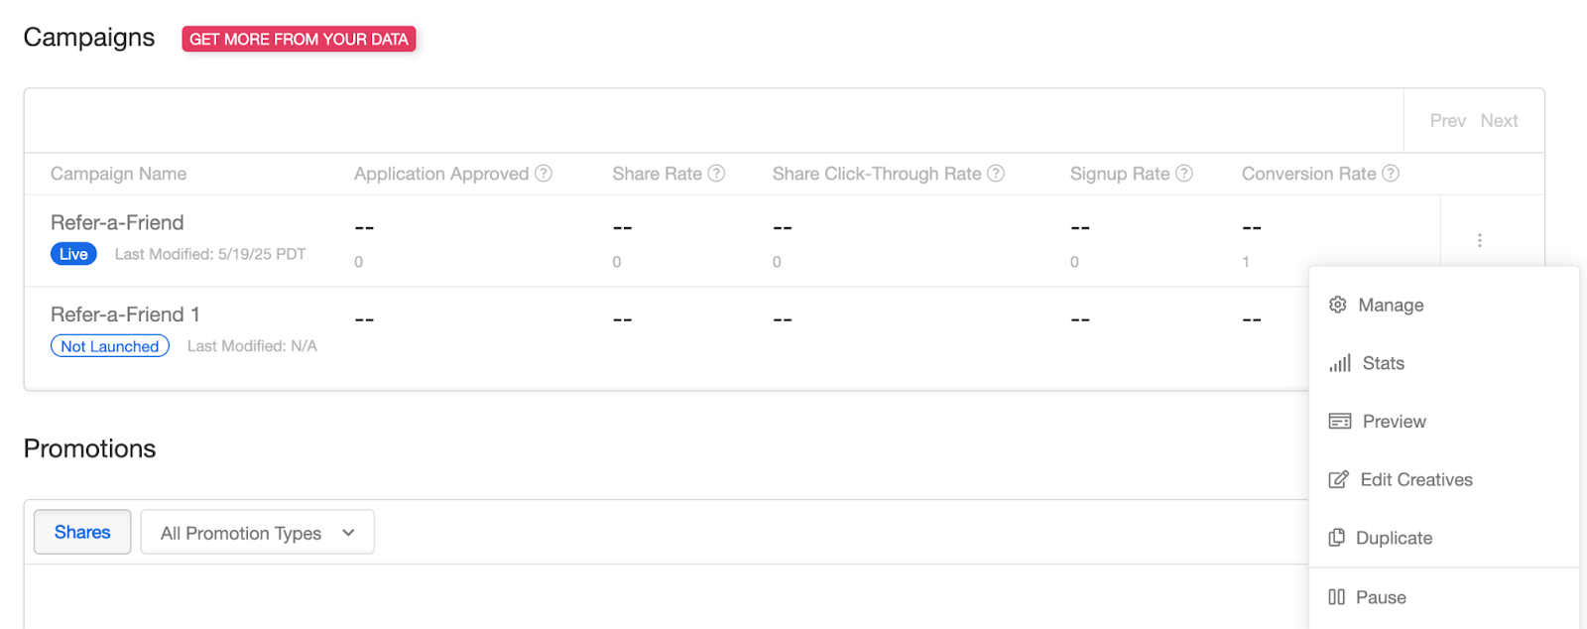The width and height of the screenshot is (1587, 629).
Task: Go to Prev page of campaigns
Action: (x=1447, y=121)
